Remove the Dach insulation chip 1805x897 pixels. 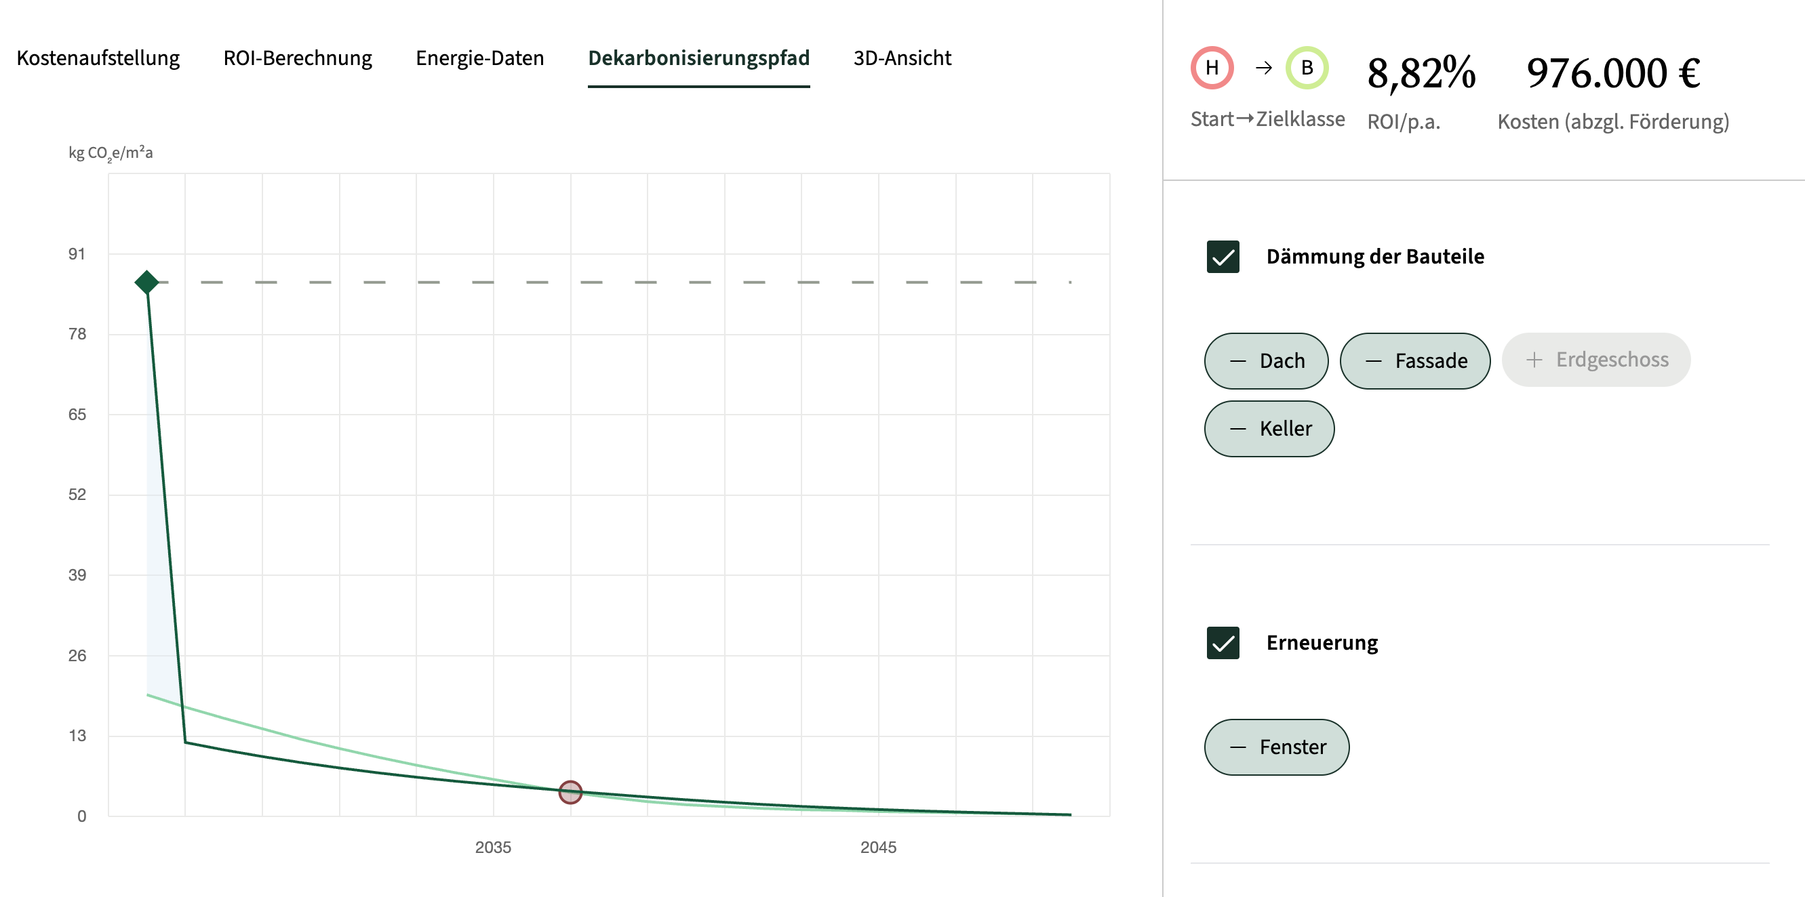[1266, 360]
